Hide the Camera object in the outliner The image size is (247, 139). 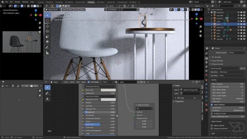point(239,19)
